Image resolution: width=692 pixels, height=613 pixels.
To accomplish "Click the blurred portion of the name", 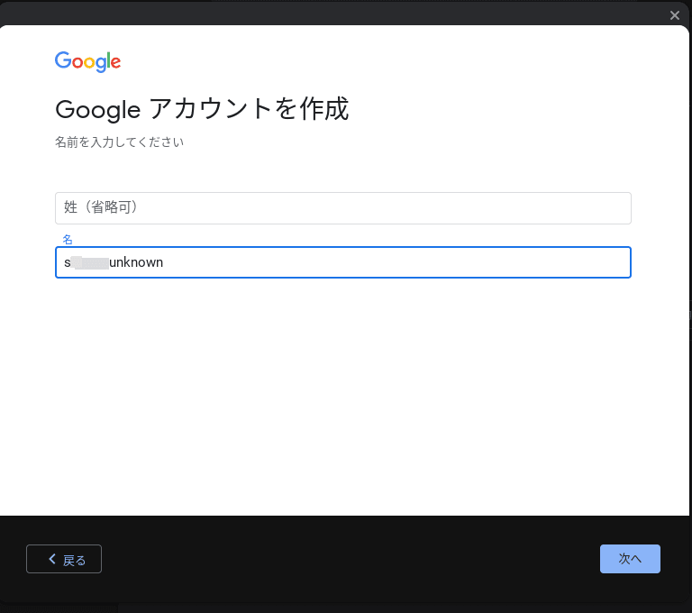I will point(89,262).
